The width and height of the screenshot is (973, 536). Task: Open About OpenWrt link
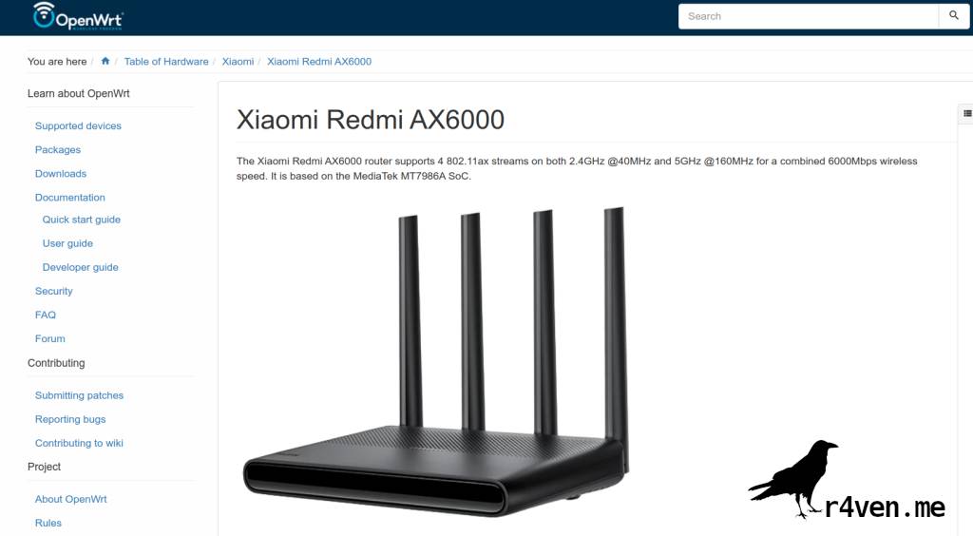click(70, 499)
